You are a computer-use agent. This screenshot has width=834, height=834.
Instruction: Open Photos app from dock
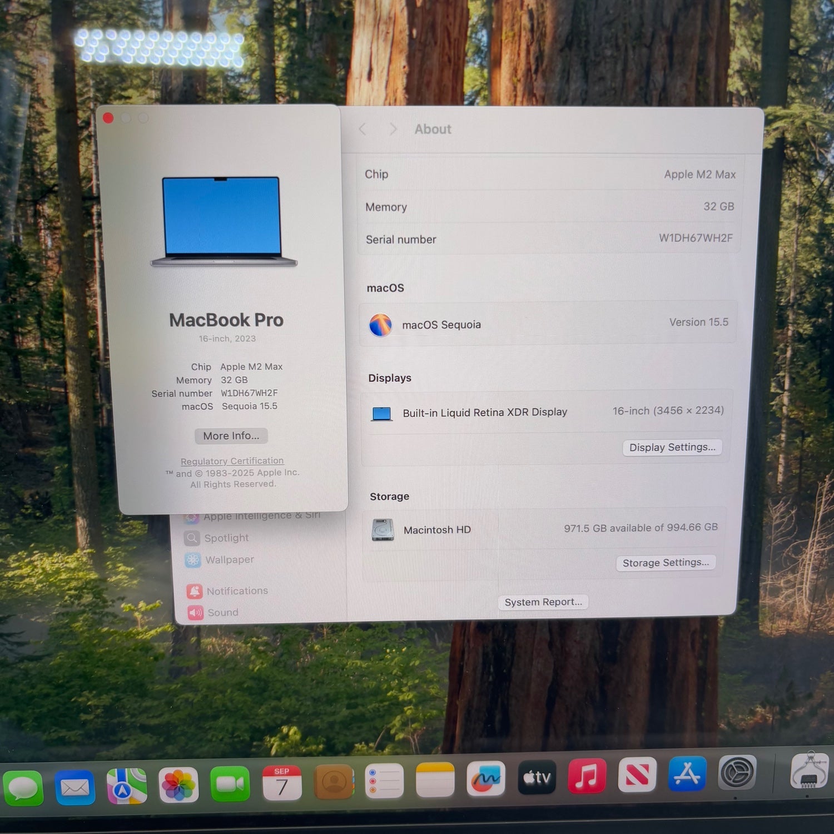(178, 785)
